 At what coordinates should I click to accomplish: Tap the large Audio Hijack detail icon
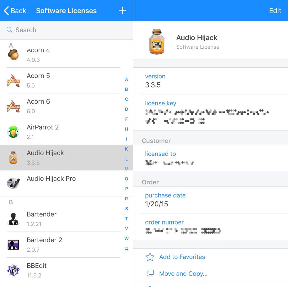click(x=157, y=42)
